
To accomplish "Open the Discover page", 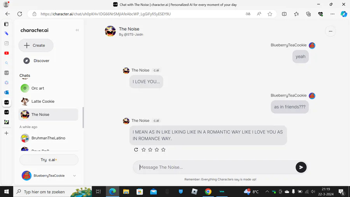I will pos(41,61).
